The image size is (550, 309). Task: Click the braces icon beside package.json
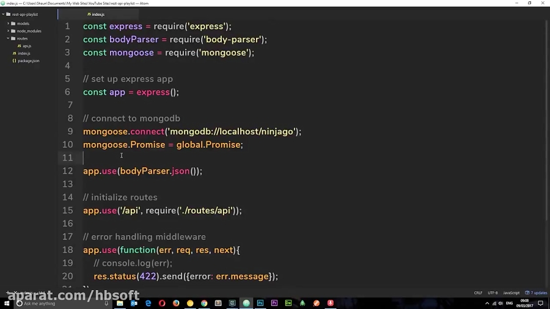tap(15, 60)
